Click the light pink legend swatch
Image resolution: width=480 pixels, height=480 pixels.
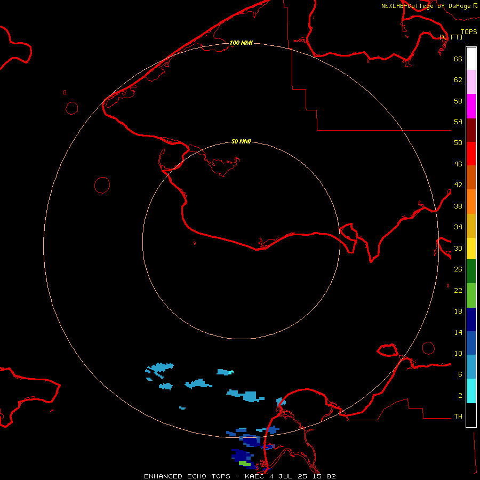click(471, 82)
